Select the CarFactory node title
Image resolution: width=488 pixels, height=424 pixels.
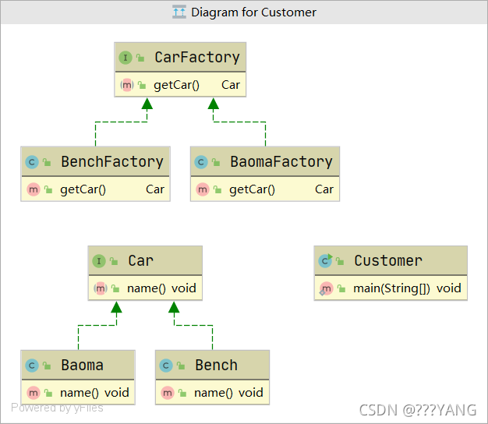click(197, 58)
